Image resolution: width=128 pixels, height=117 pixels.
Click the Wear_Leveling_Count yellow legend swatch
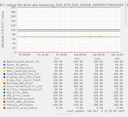[4, 71]
